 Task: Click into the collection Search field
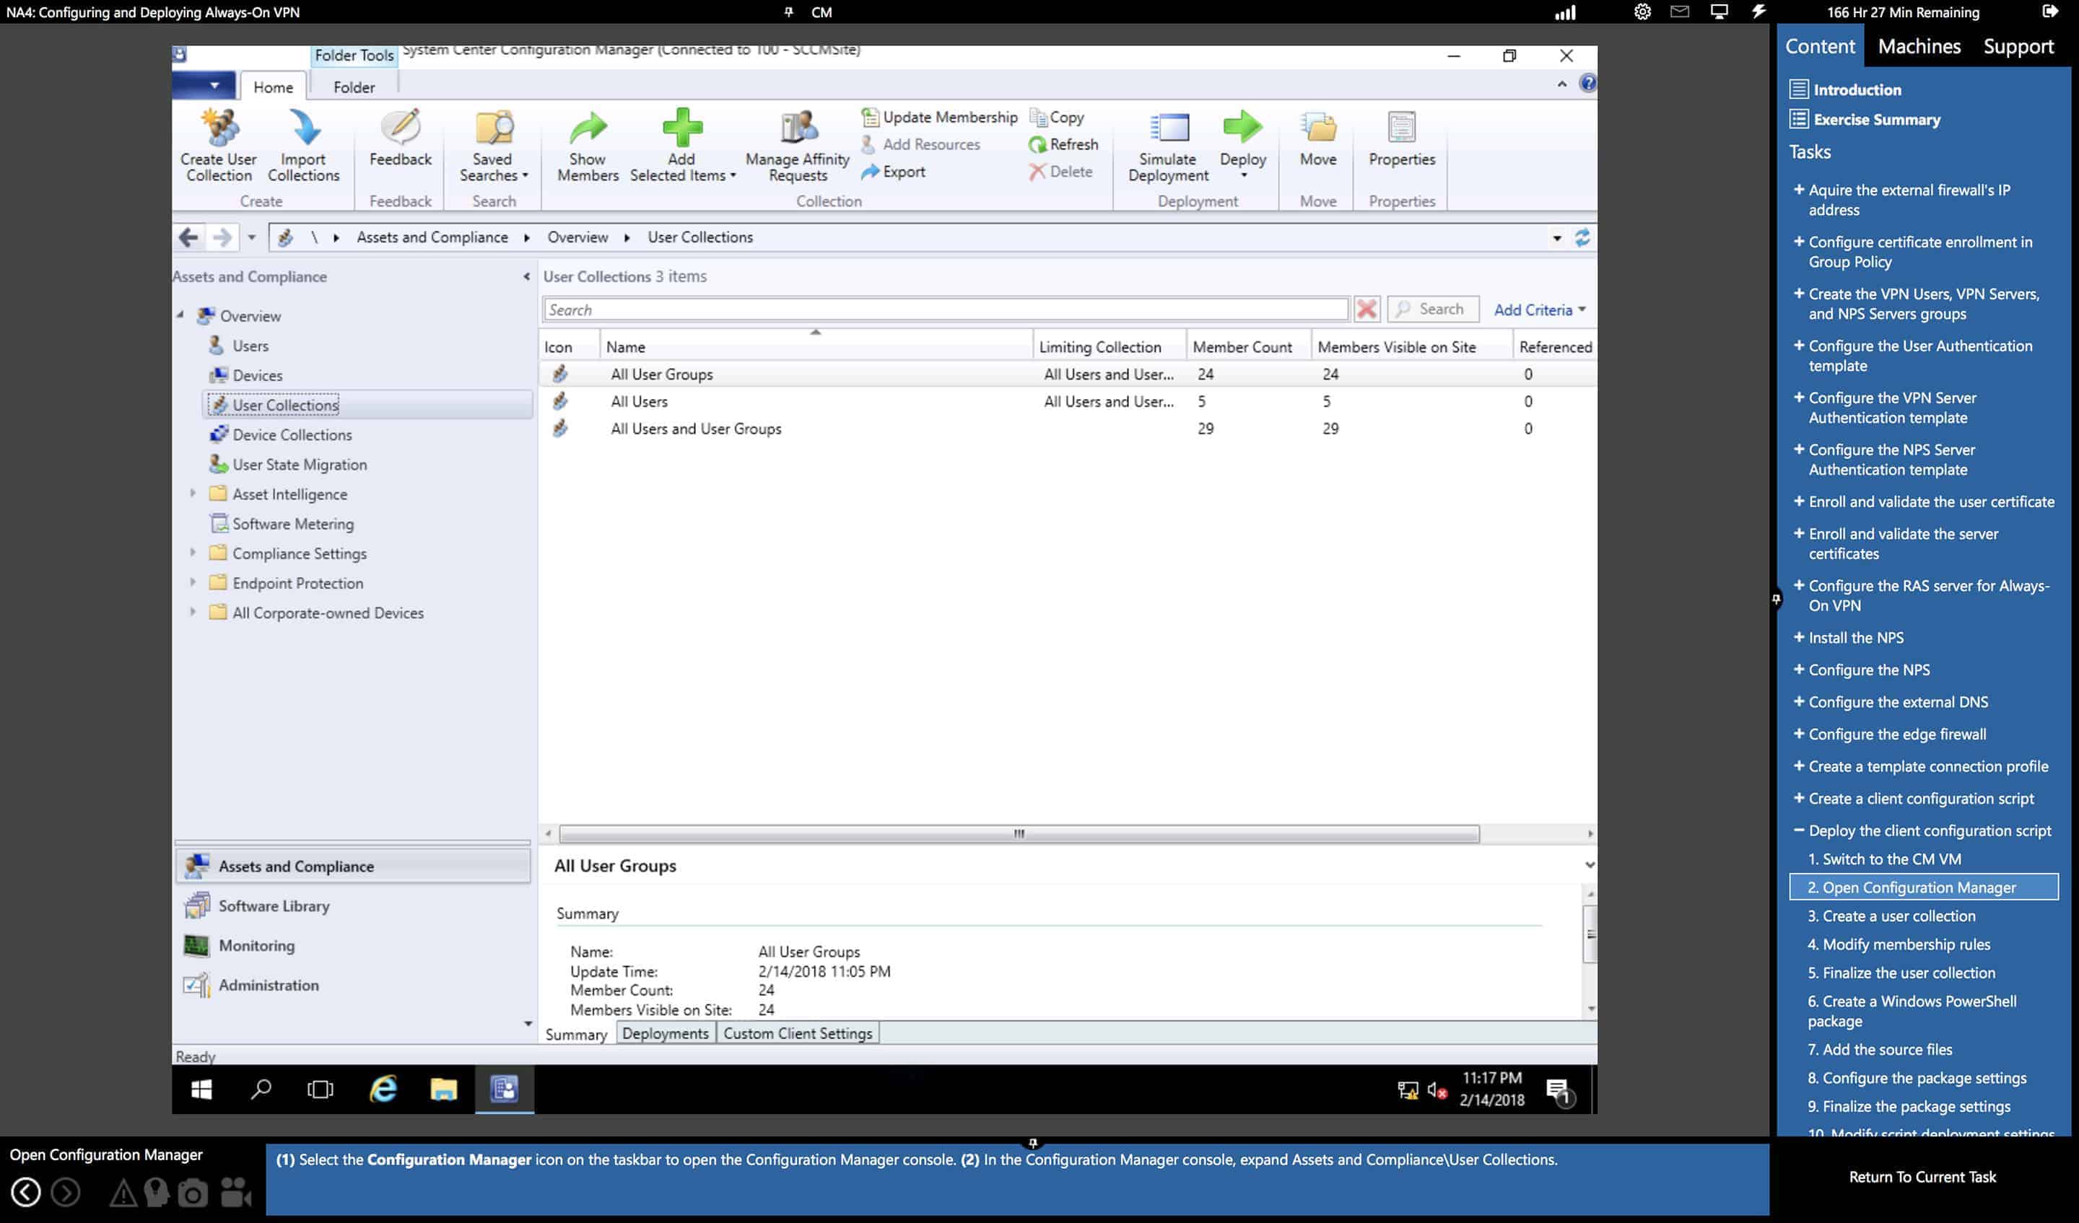(x=946, y=310)
